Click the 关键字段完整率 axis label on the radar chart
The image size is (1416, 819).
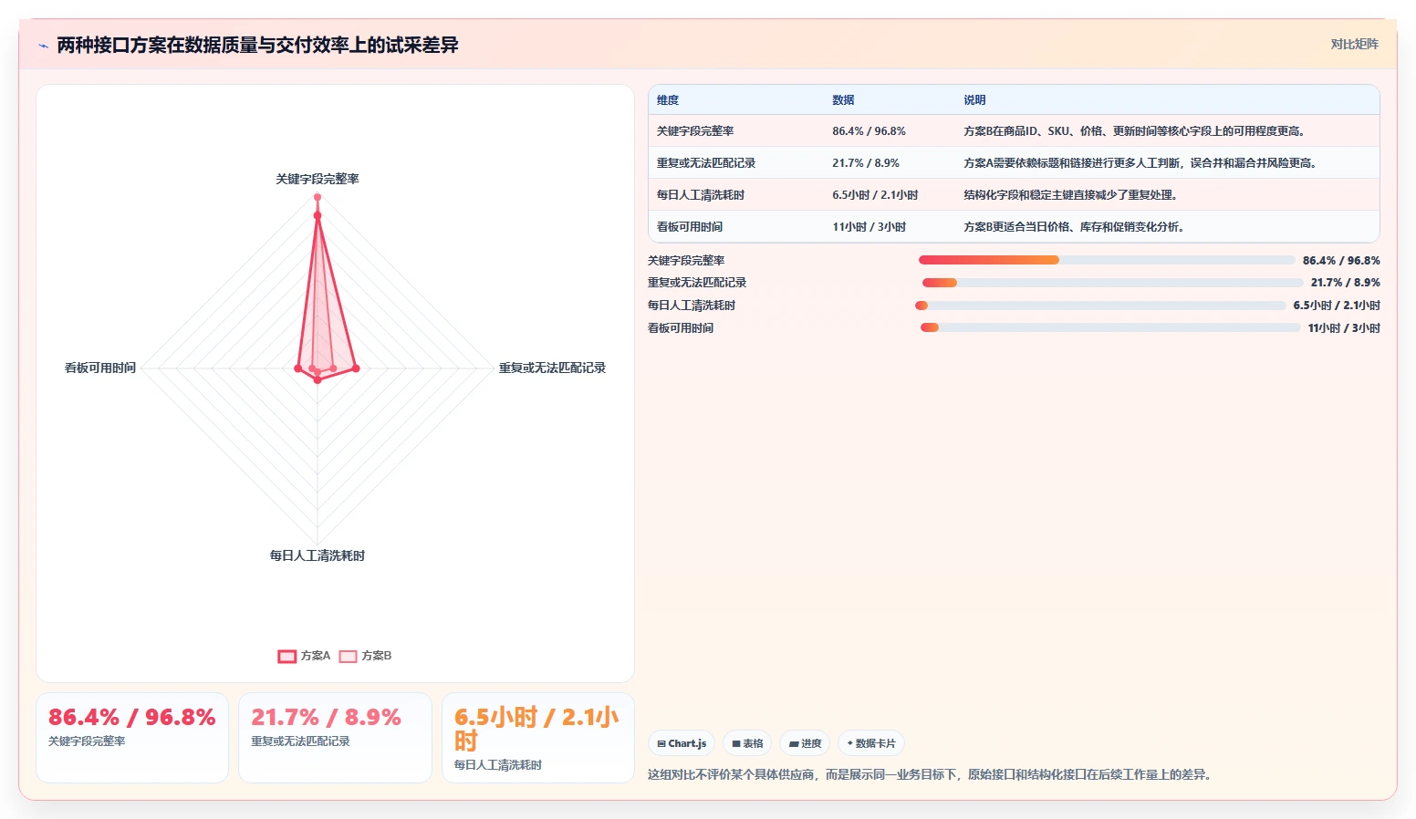coord(318,179)
